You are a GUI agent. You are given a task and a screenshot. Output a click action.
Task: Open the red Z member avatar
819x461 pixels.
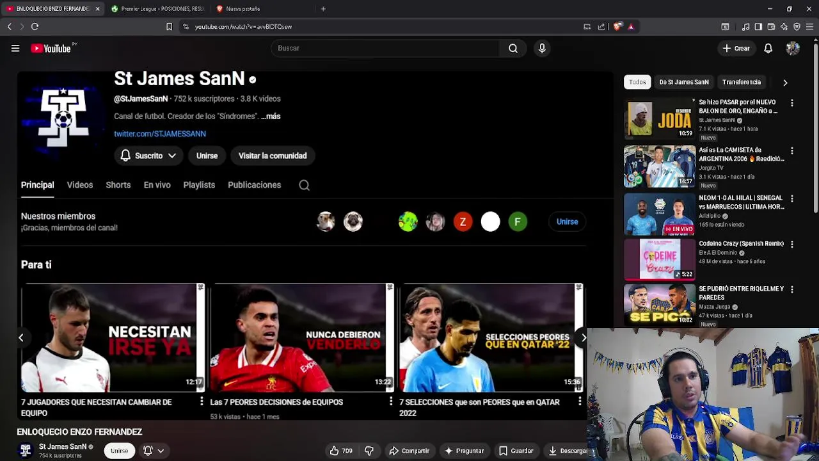coord(463,222)
